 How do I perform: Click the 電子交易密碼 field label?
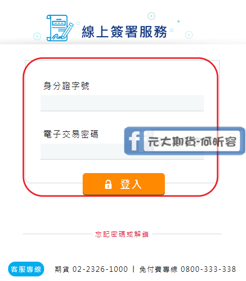(71, 134)
